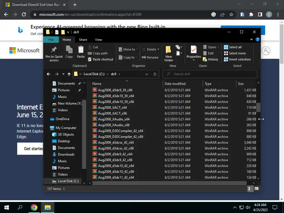Select the Cut scissors command
The width and height of the screenshot is (284, 213).
(x=93, y=47)
